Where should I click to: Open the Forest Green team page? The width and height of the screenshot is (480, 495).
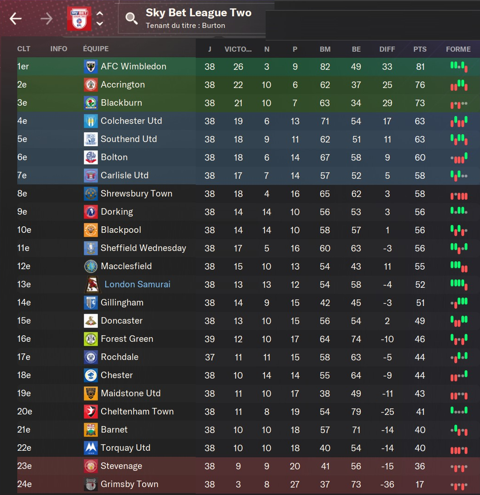[127, 339]
